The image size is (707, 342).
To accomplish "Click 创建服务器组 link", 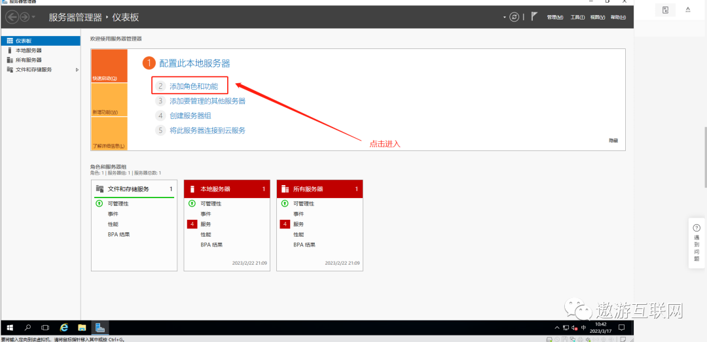I will 190,116.
